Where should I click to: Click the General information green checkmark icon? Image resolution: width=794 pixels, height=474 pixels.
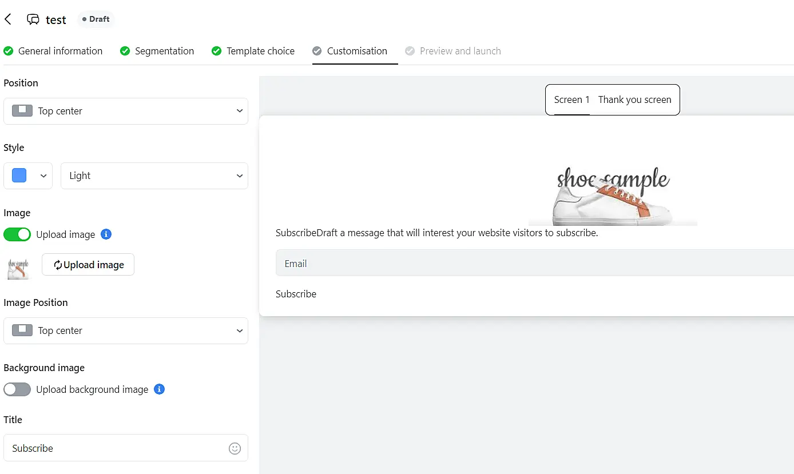click(9, 51)
